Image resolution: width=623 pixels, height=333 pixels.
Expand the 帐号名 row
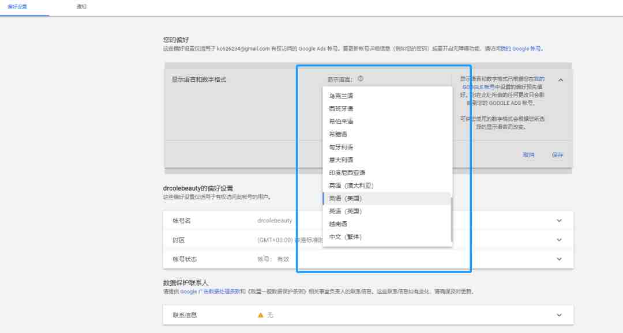click(x=559, y=221)
